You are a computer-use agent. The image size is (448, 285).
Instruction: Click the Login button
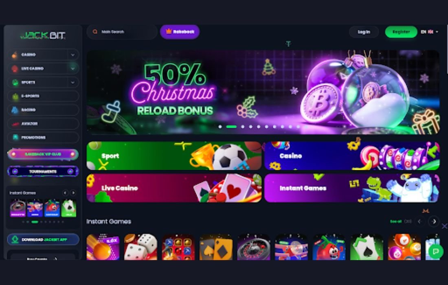click(x=364, y=32)
